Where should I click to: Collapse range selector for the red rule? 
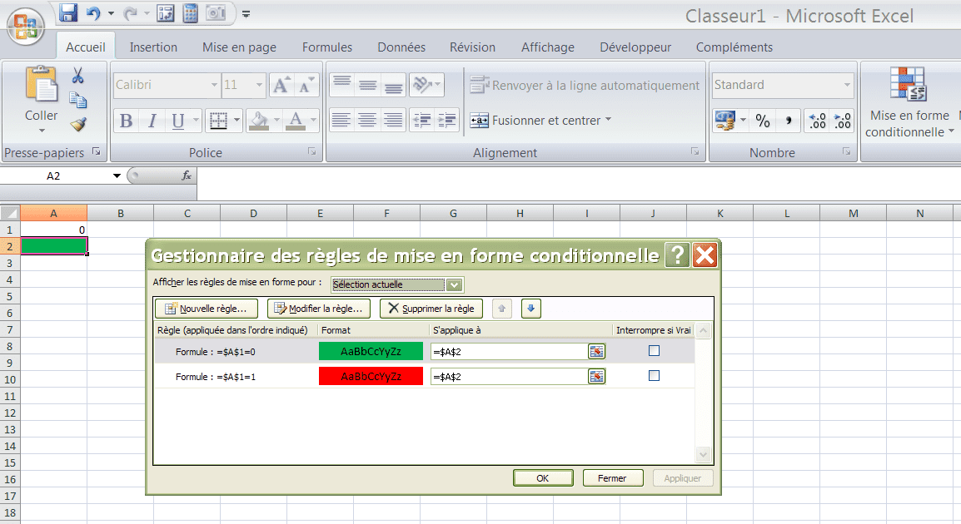coord(596,377)
